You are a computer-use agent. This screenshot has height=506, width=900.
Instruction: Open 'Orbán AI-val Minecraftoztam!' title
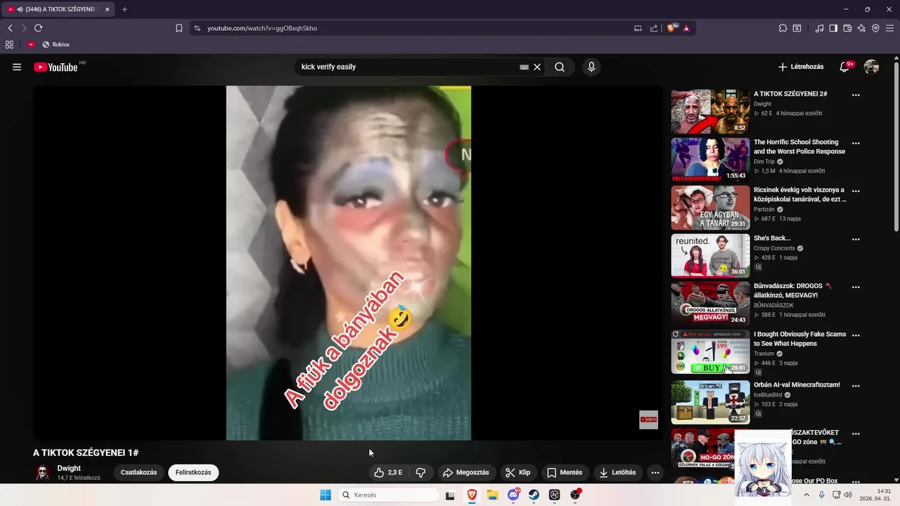pyautogui.click(x=797, y=385)
